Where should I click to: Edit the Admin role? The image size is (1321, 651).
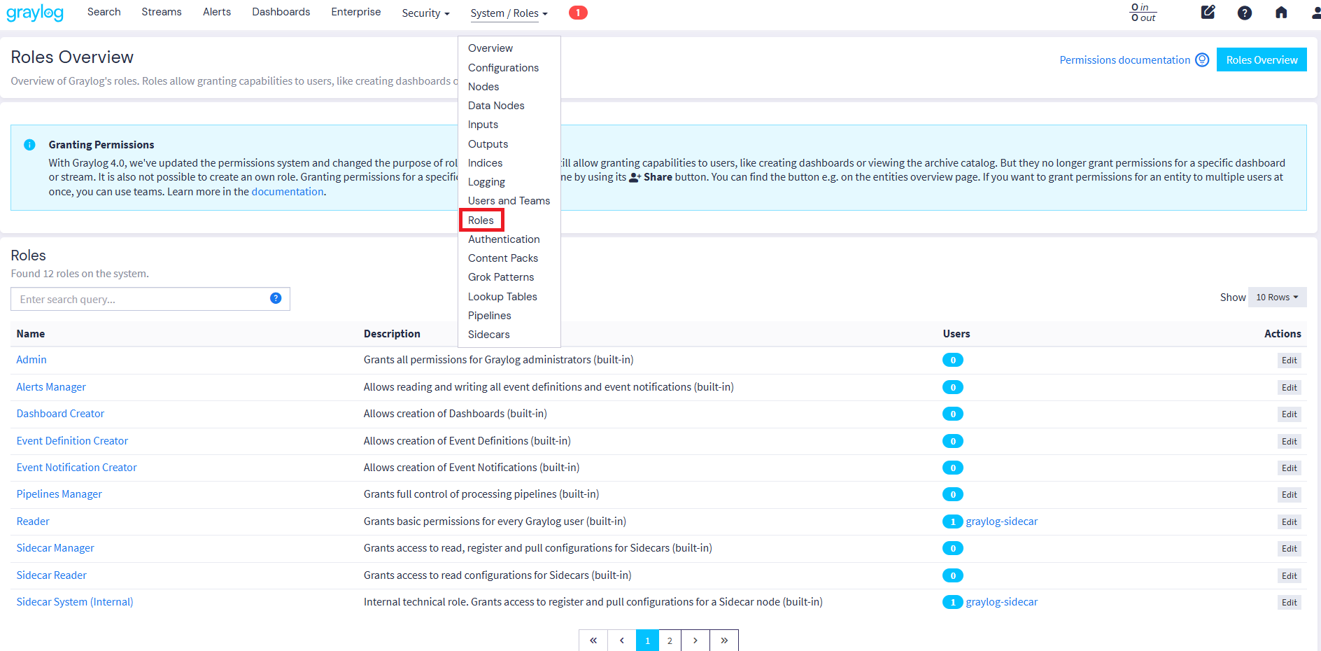[1289, 360]
